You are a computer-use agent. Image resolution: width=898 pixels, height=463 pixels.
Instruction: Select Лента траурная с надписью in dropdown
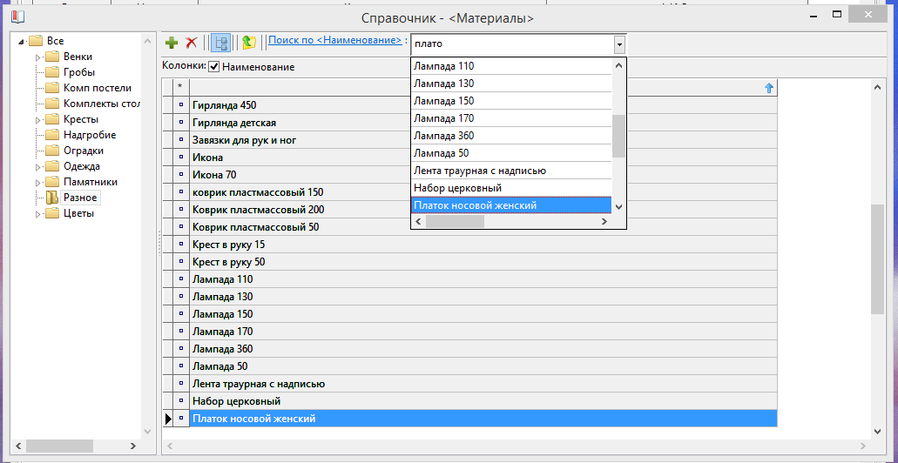pos(511,171)
